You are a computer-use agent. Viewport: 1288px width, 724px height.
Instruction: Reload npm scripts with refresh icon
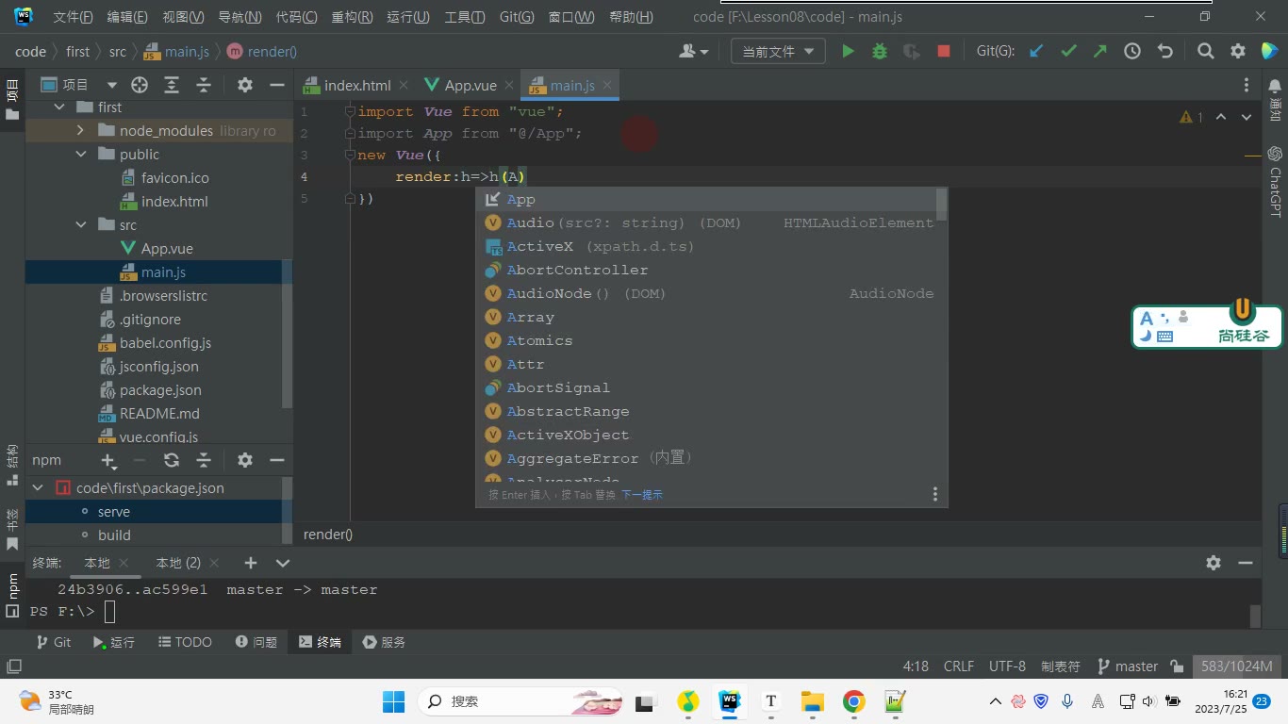(x=172, y=460)
